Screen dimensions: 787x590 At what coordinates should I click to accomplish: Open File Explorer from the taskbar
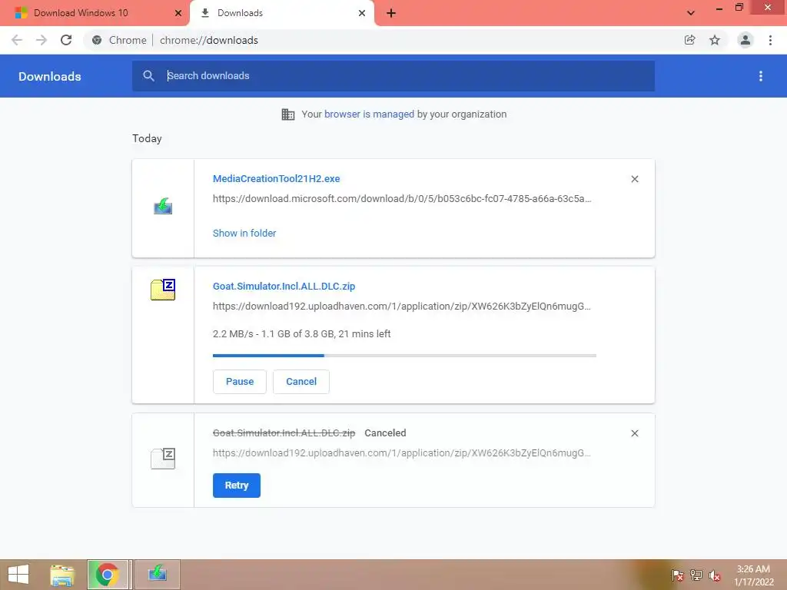(x=62, y=575)
